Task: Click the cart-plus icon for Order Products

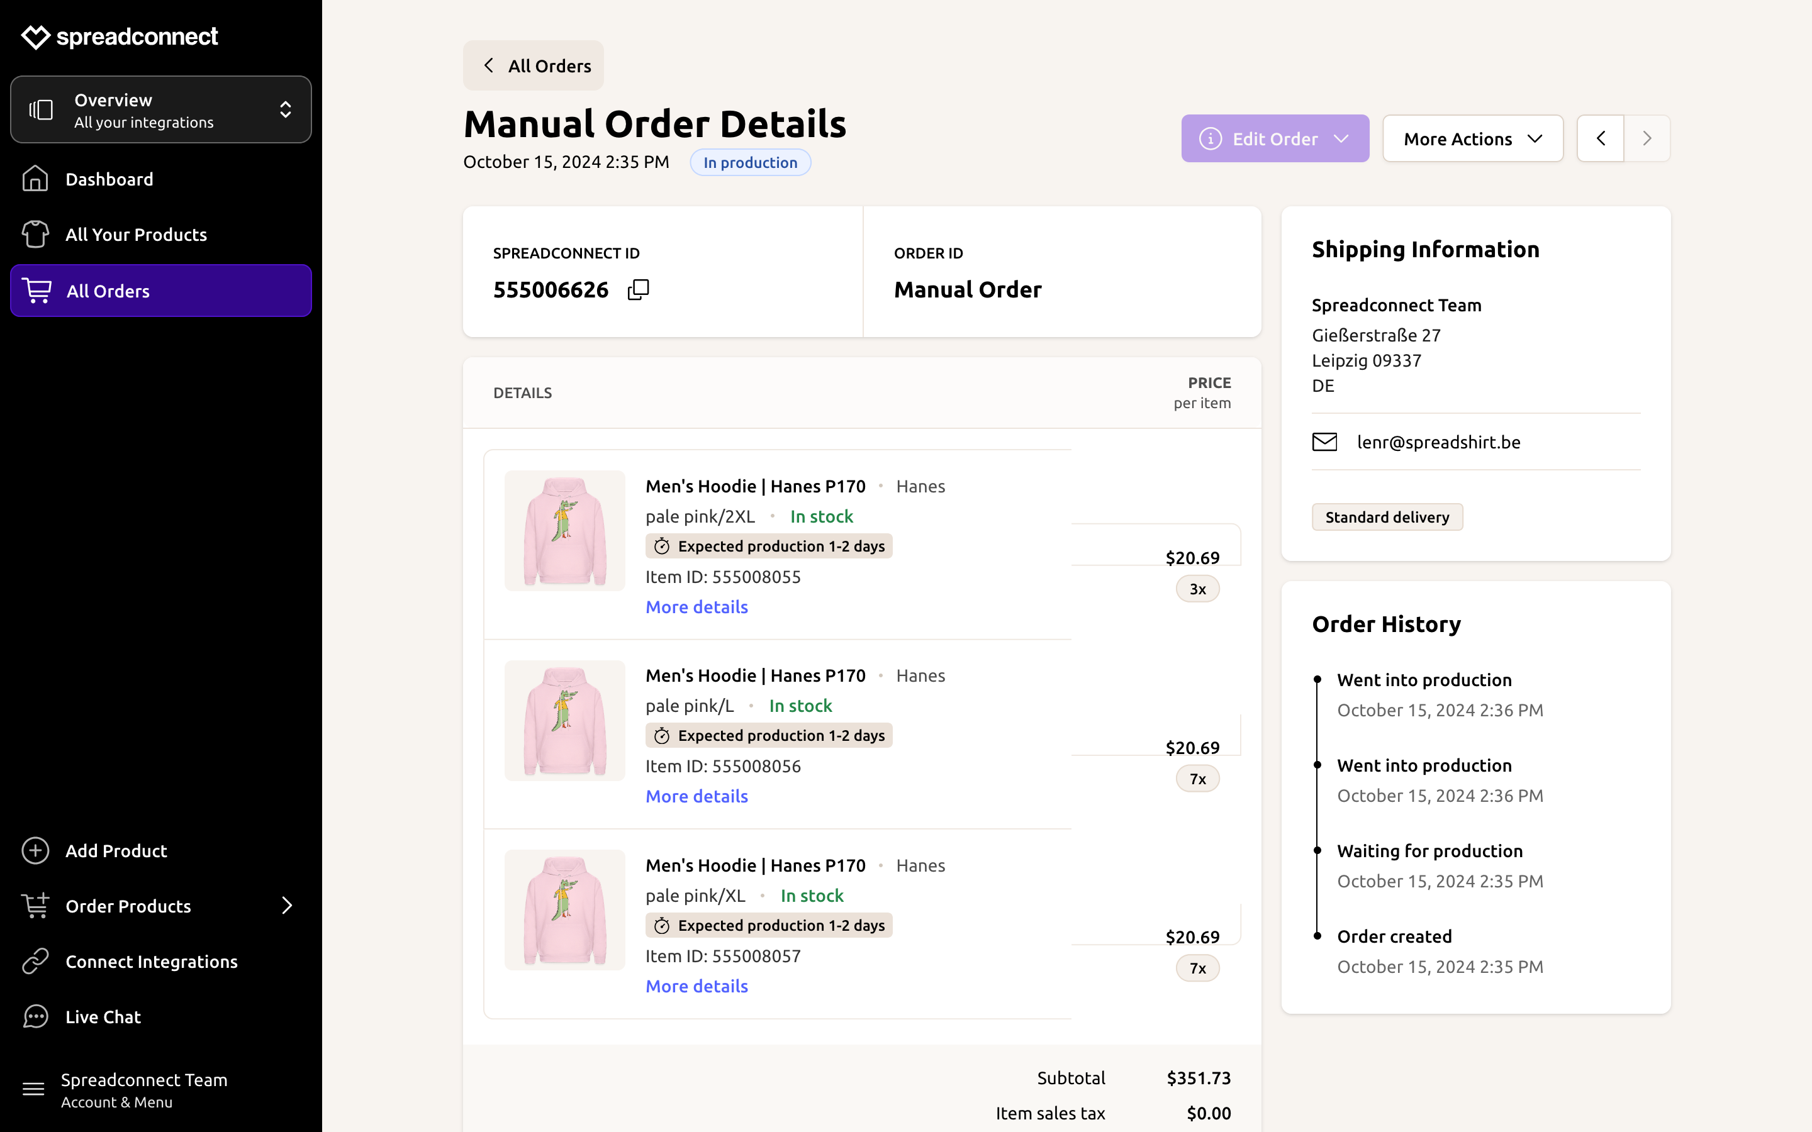Action: click(x=35, y=905)
